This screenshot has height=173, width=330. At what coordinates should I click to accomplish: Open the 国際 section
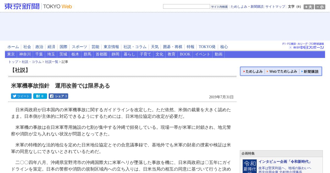[x=64, y=47]
